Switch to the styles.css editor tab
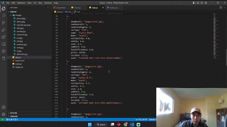This screenshot has width=227, height=127. tap(114, 8)
